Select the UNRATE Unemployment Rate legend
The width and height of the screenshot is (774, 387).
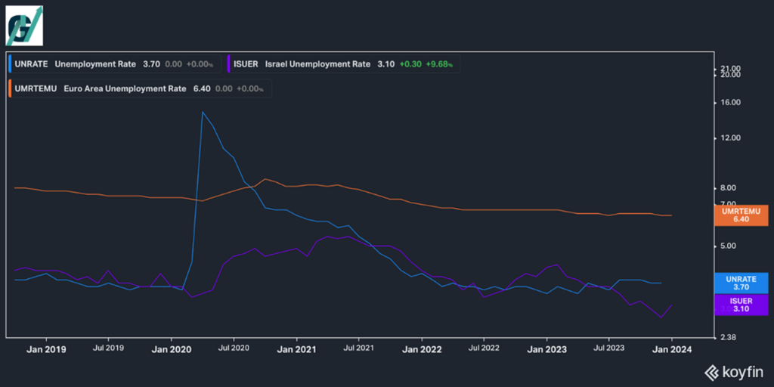click(115, 64)
